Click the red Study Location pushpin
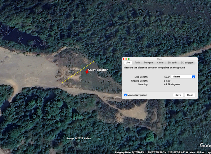The width and height of the screenshot is (211, 154). (x=87, y=71)
